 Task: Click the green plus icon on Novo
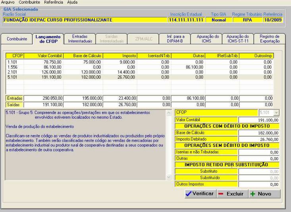click(252, 194)
